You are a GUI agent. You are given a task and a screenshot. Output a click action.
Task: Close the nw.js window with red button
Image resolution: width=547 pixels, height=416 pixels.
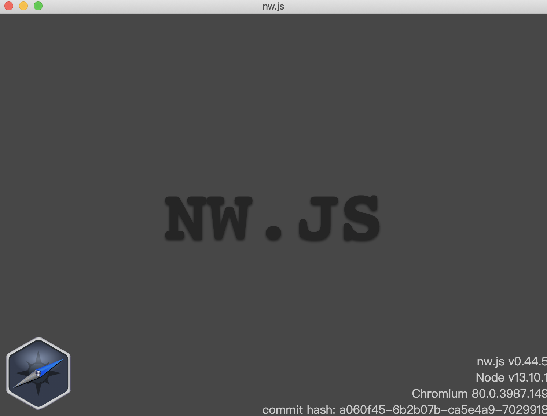click(9, 6)
